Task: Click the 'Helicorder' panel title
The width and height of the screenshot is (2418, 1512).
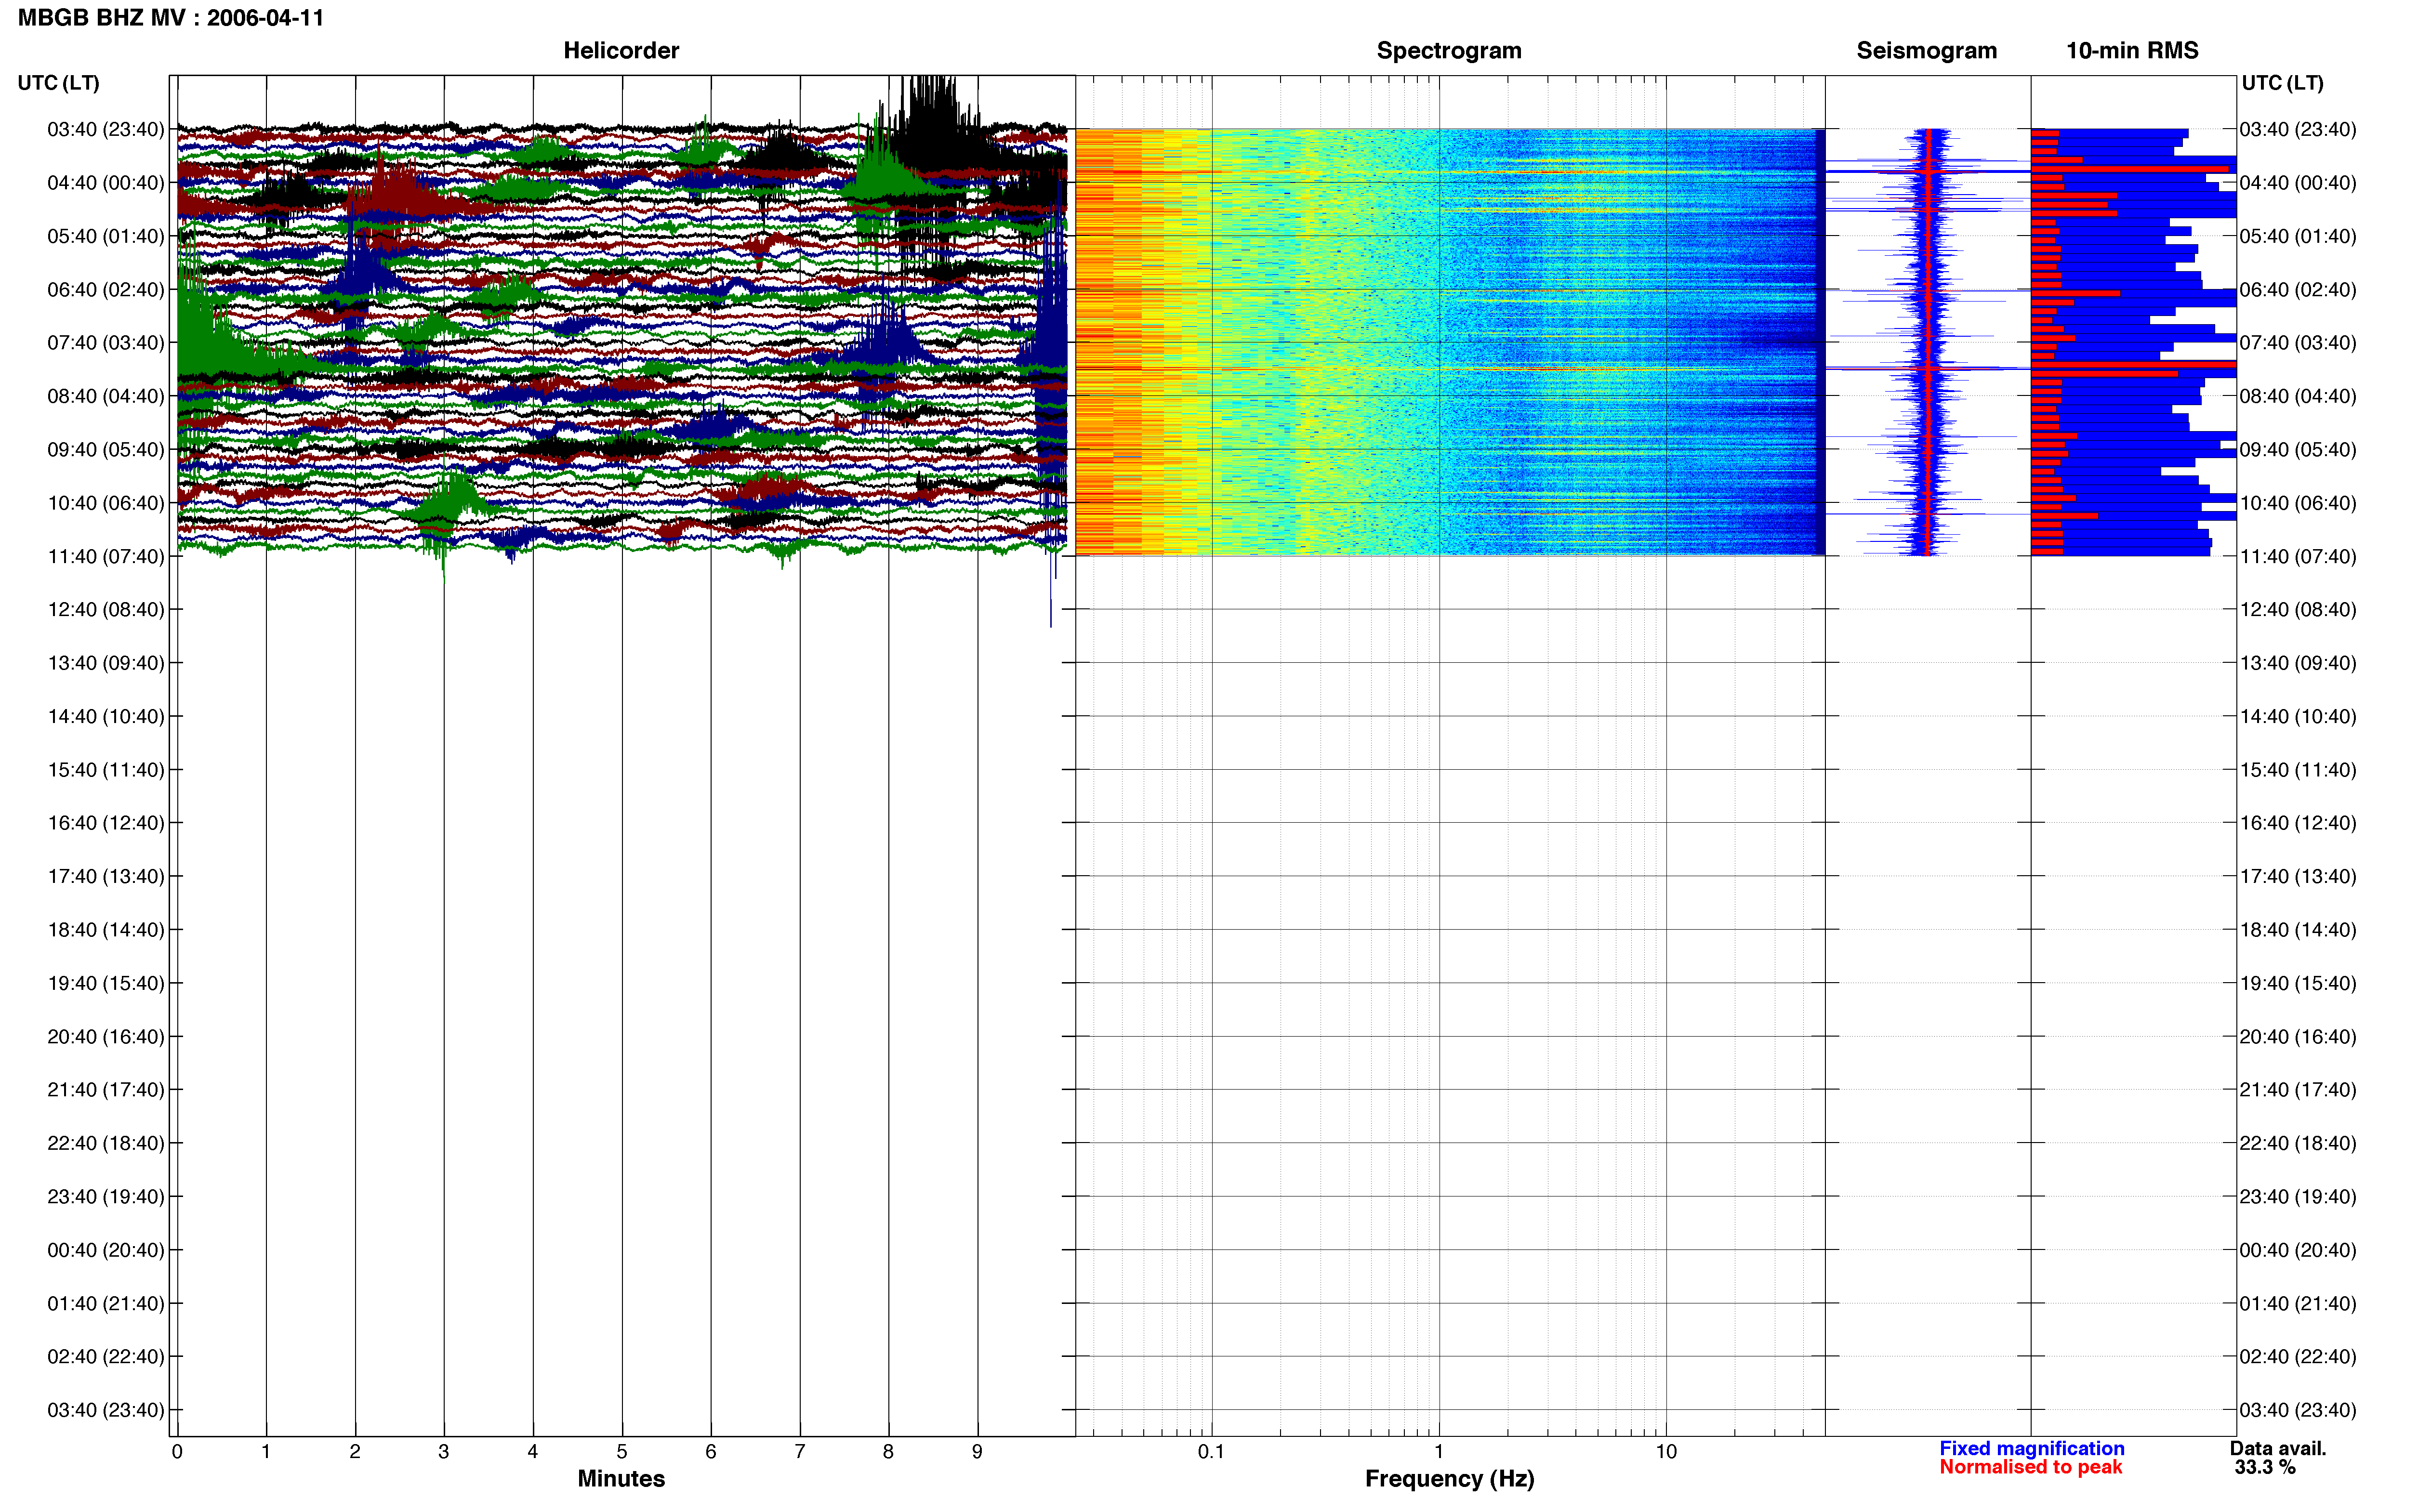Action: click(621, 51)
